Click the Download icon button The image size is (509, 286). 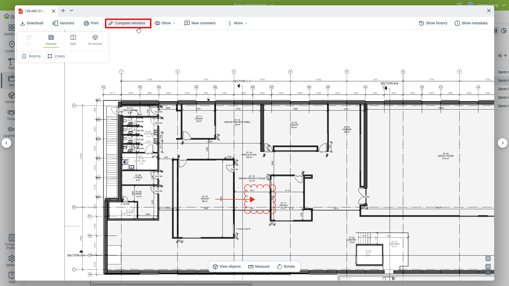coord(23,23)
